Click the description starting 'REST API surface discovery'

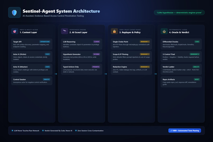(x=31, y=46)
